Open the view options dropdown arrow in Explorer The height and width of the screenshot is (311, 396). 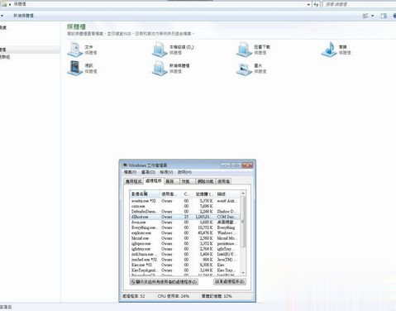[373, 16]
